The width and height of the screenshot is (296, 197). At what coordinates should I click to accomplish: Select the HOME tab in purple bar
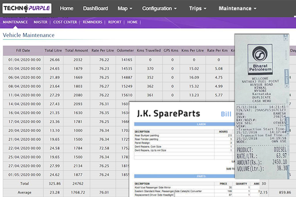(x=132, y=22)
